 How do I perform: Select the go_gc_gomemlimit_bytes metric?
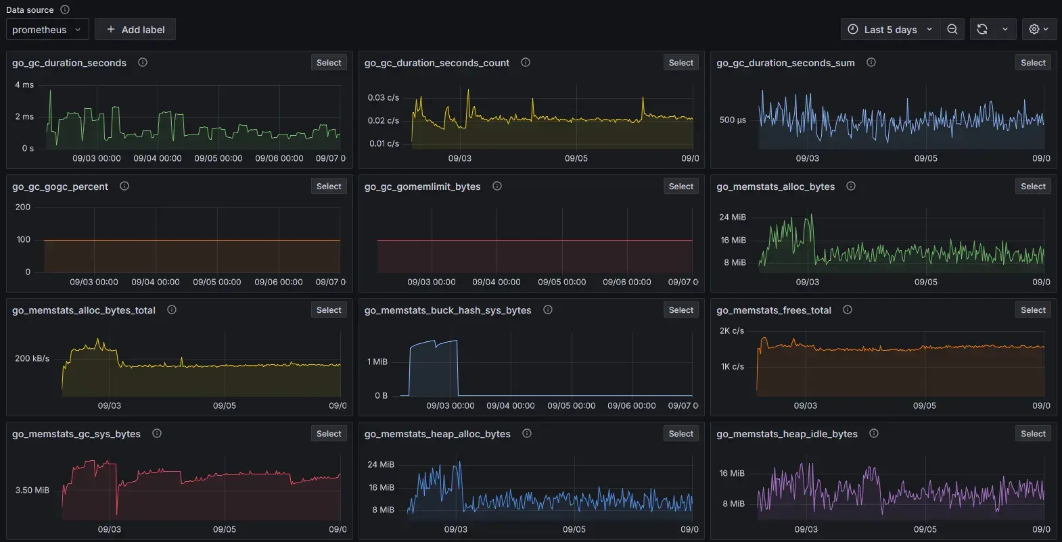(x=681, y=187)
